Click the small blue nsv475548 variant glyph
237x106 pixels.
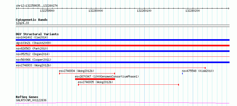point(182,74)
